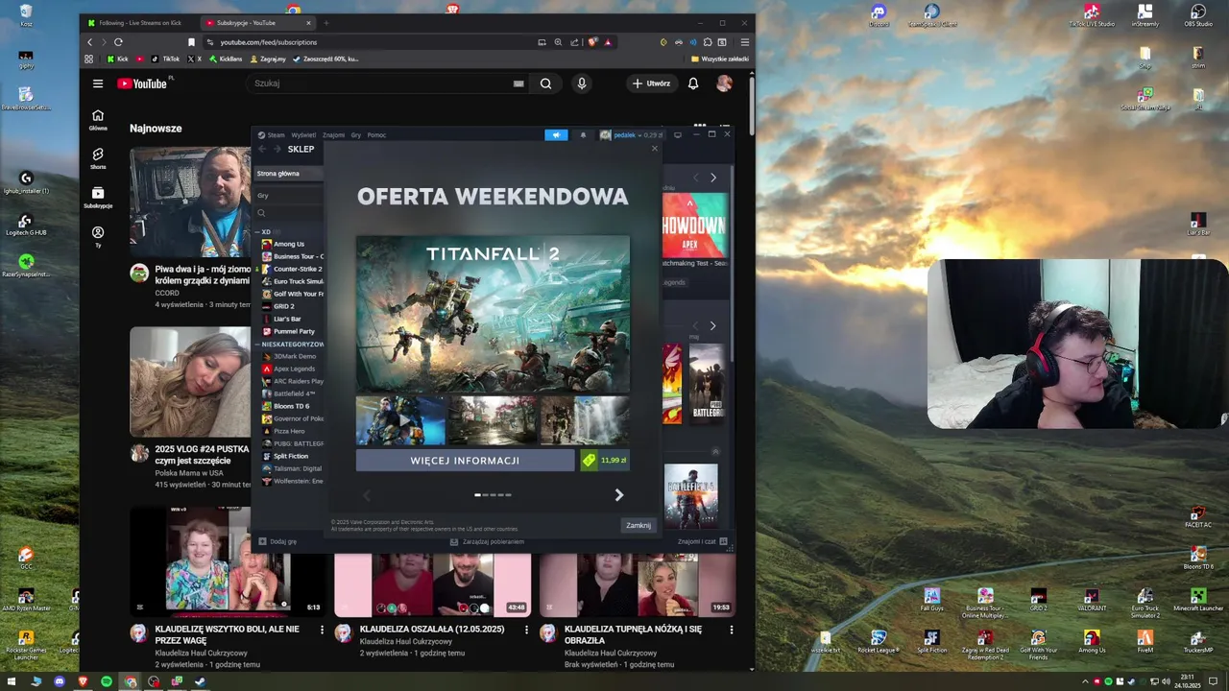Image resolution: width=1229 pixels, height=691 pixels.
Task: Open Discord desktop shortcut
Action: (x=879, y=15)
